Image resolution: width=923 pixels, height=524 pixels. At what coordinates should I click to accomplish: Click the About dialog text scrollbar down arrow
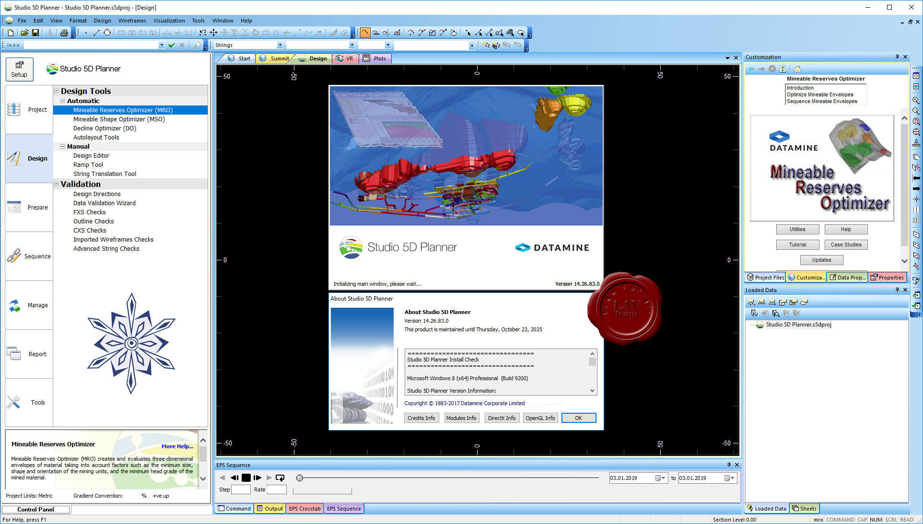(593, 391)
